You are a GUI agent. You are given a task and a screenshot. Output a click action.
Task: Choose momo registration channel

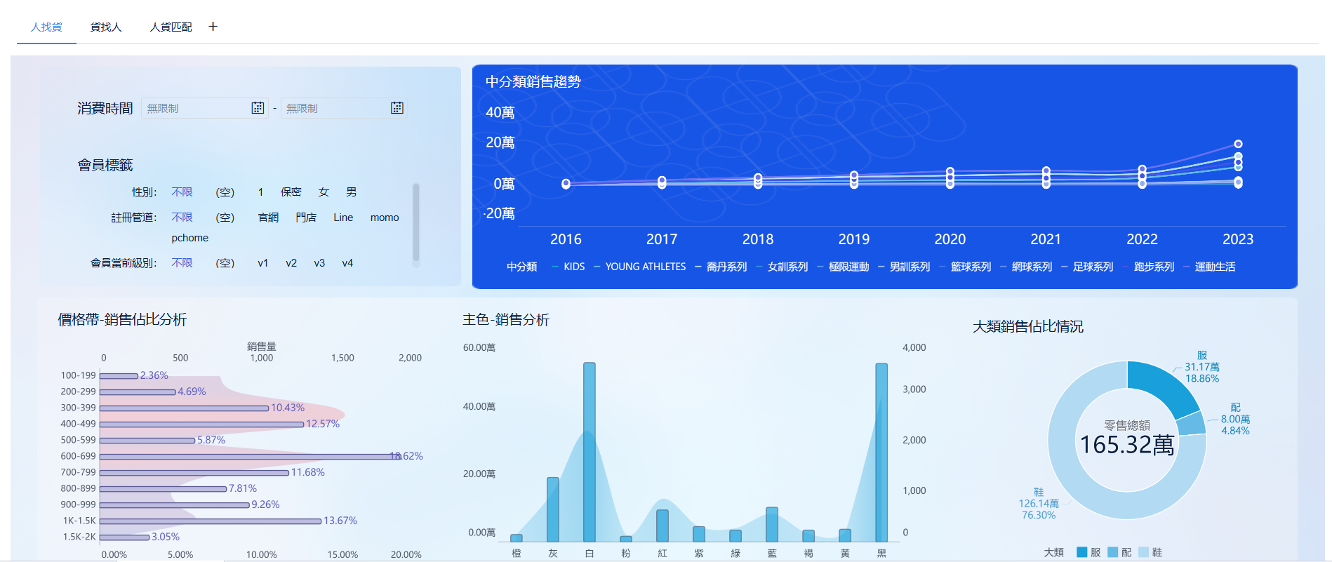click(385, 218)
